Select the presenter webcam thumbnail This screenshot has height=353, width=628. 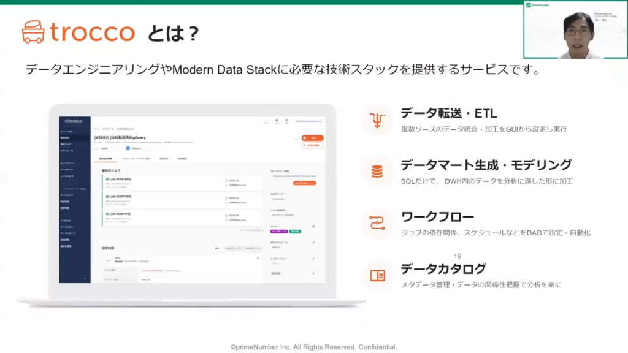click(x=575, y=29)
